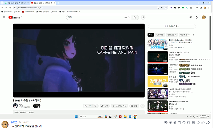
Task: Open Chrome media control icon
Action: (x=197, y=8)
